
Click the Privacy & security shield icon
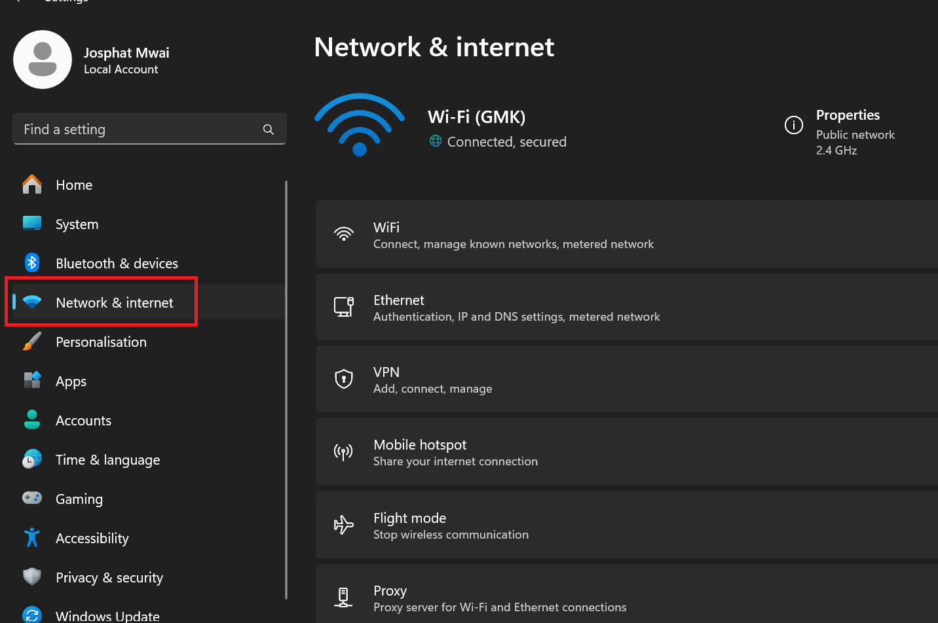click(x=32, y=577)
